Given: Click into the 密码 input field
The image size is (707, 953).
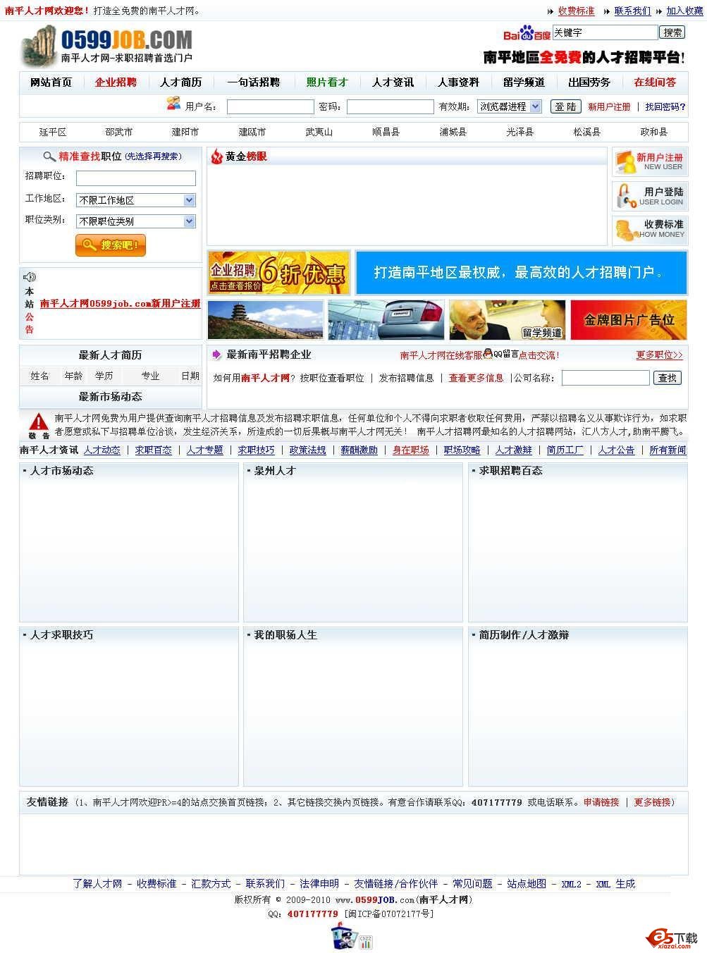Looking at the screenshot, I should tap(390, 106).
